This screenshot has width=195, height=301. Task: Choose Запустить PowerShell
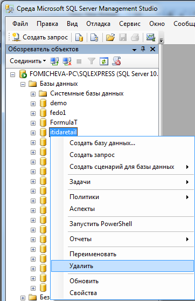click(x=122, y=224)
